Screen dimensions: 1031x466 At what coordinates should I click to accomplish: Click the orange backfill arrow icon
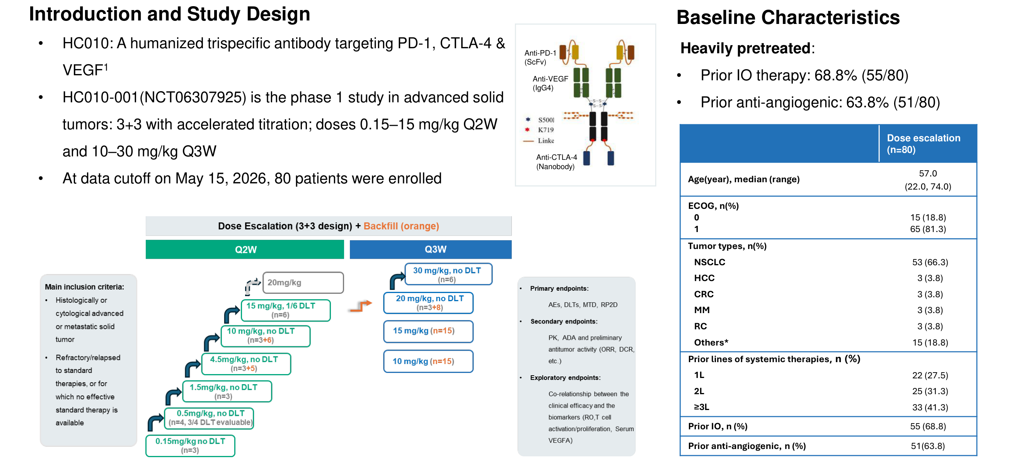point(360,306)
